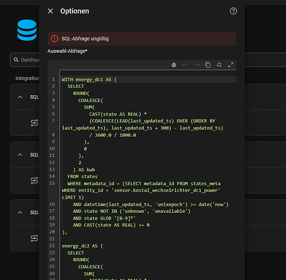The width and height of the screenshot is (286, 280).
Task: Redo edit in query editor
Action: click(197, 65)
